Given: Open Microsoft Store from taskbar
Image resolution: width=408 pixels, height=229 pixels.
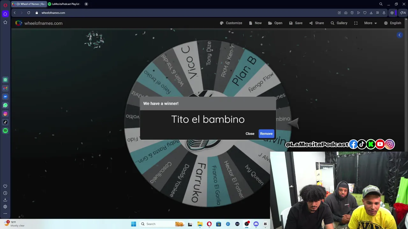Looking at the screenshot, I should (219, 224).
